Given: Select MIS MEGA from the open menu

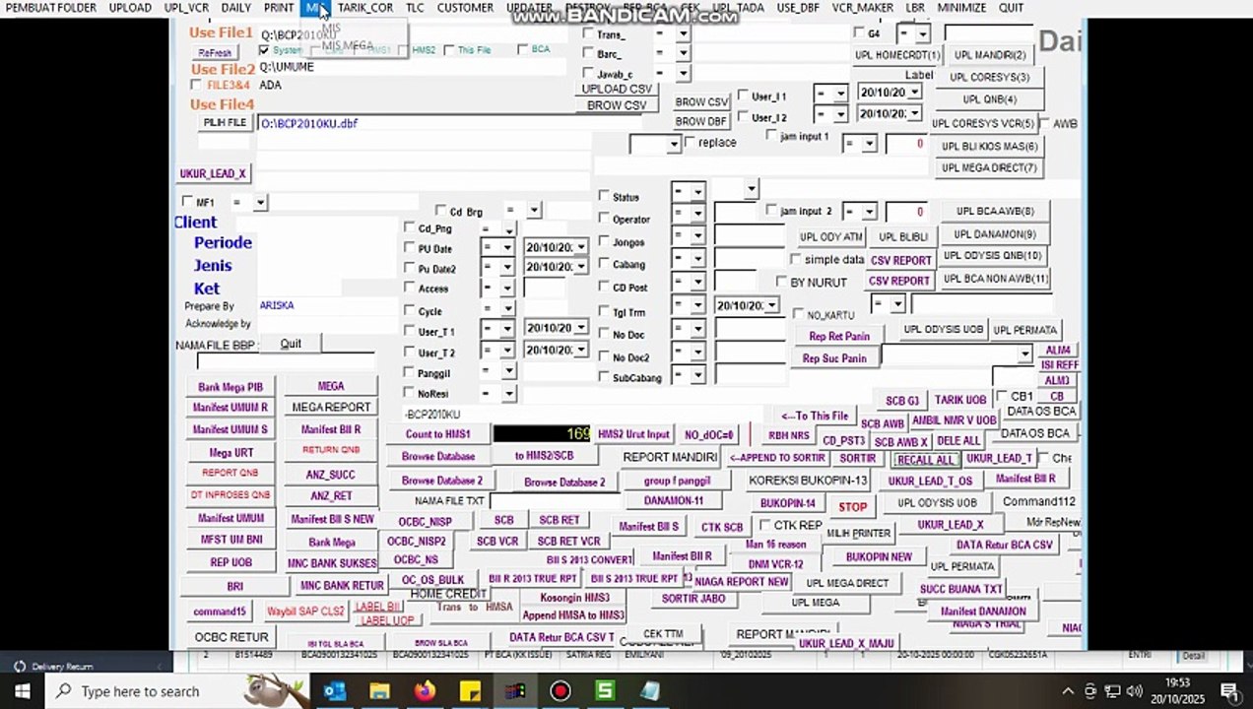Looking at the screenshot, I should pyautogui.click(x=348, y=45).
